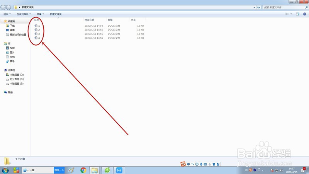Click the folder icon in the address bar
Viewport: 309px width, 174px height.
pyautogui.click(x=16, y=7)
